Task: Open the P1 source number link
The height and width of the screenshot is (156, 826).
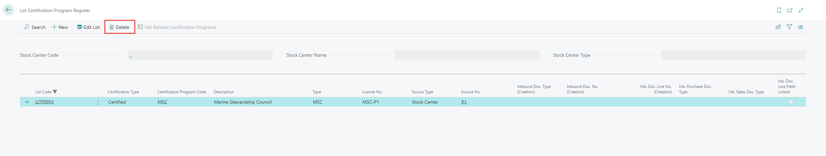Action: [464, 102]
